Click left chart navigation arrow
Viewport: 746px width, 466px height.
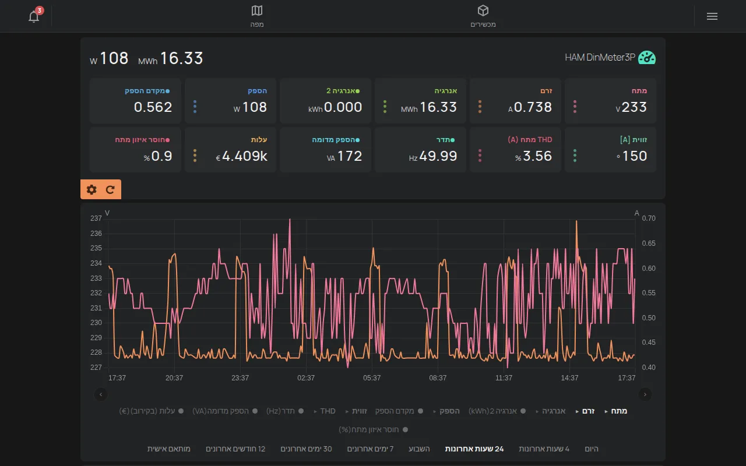pos(101,394)
